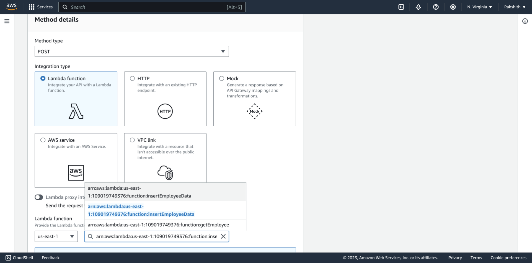Open CloudShell from the top bar icon

pos(401,7)
